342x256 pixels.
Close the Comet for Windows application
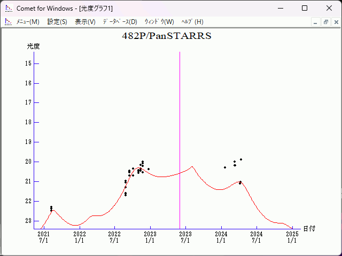coord(329,9)
